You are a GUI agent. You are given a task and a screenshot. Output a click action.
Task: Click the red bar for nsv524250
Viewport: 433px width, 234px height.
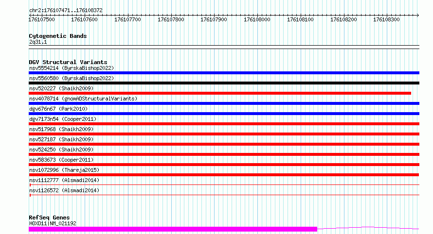[x=224, y=154]
